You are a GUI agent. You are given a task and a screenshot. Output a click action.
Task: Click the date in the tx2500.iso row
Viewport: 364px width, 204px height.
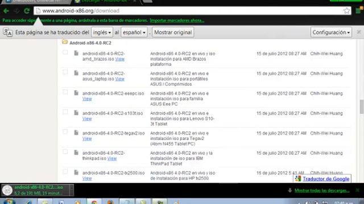[280, 173]
